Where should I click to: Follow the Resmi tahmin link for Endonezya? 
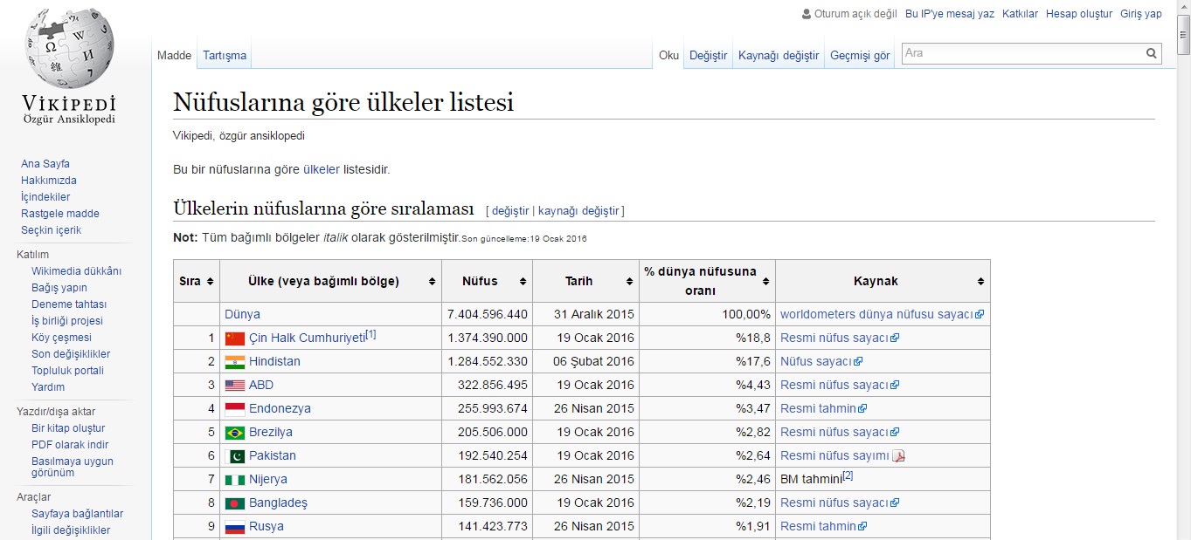[817, 407]
